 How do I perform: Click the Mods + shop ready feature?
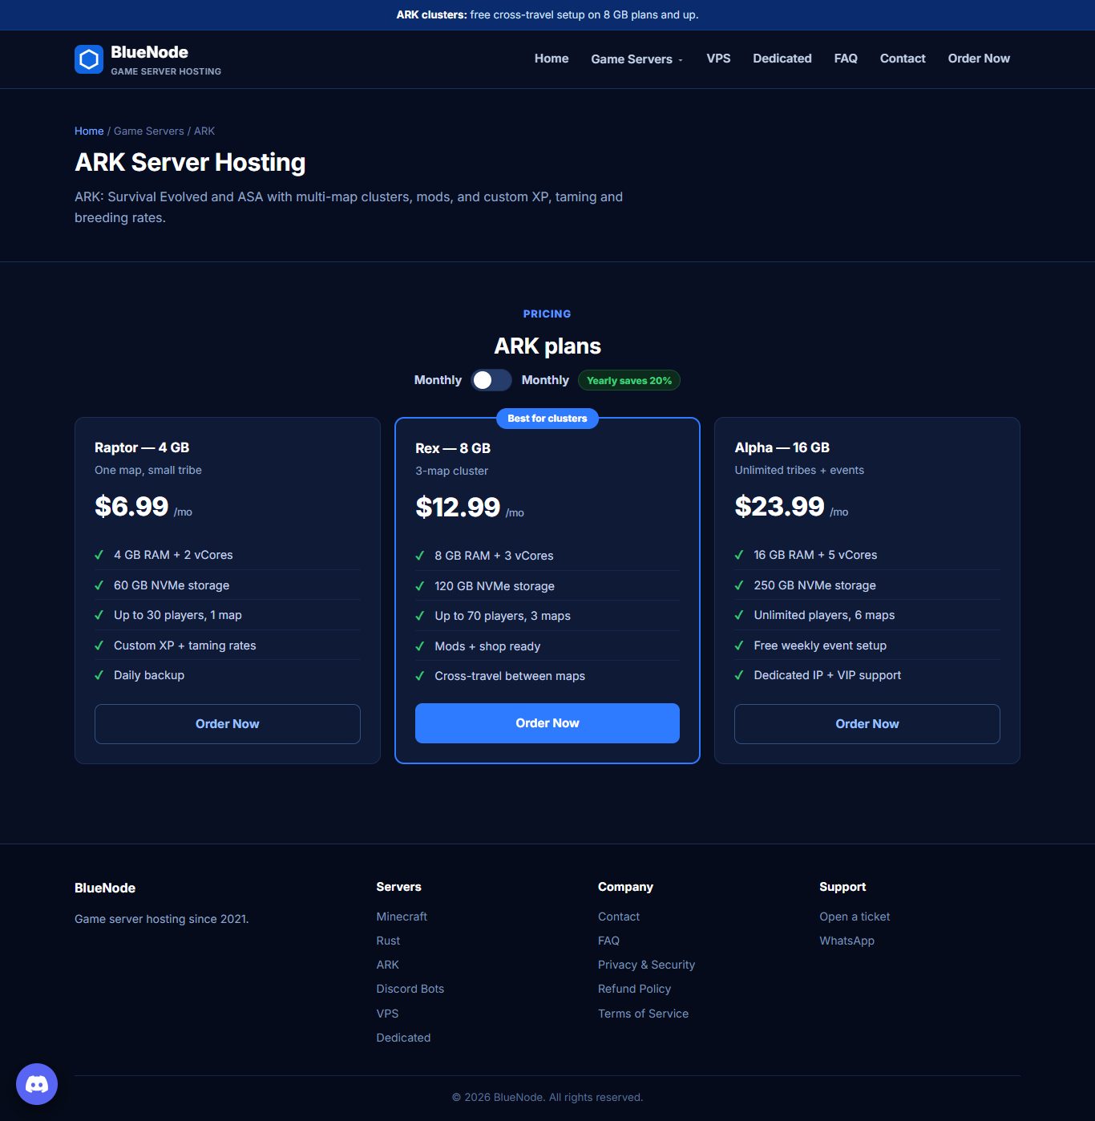coord(487,646)
